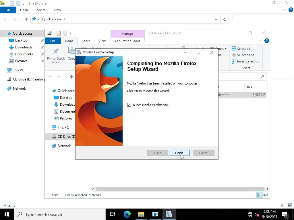Select This PC in left navigation pane
The image size is (294, 220).
pyautogui.click(x=18, y=70)
